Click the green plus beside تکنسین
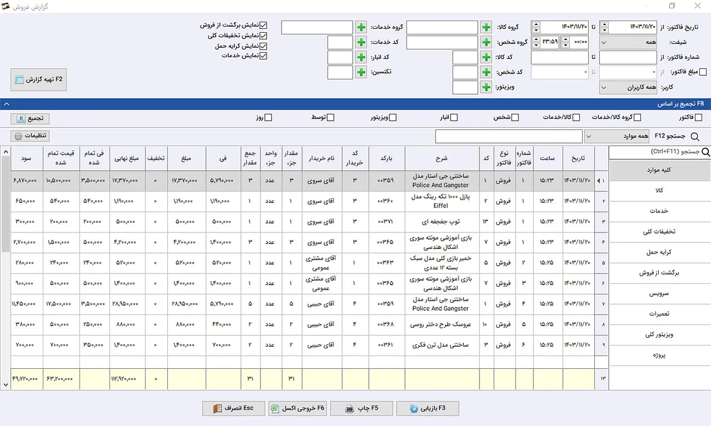The image size is (711, 426). click(361, 72)
